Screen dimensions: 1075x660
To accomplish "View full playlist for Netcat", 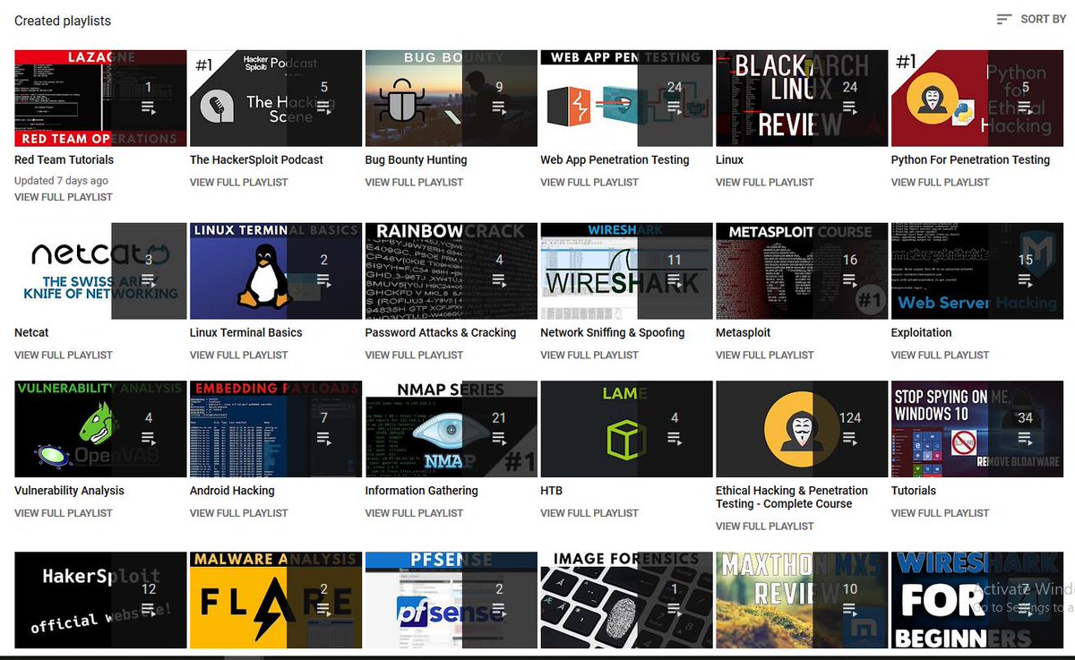I will click(x=64, y=355).
